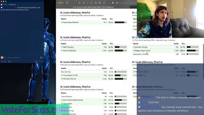Viewport: 204px width, 115px height.
Task: Click the people count icon in chat footer
Action: [x=2, y=62]
